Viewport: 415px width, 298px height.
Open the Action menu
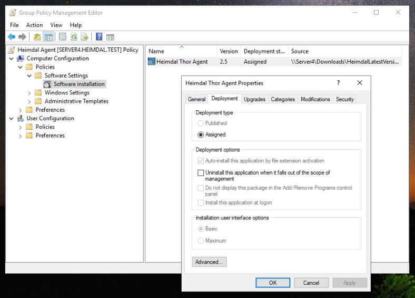[34, 25]
